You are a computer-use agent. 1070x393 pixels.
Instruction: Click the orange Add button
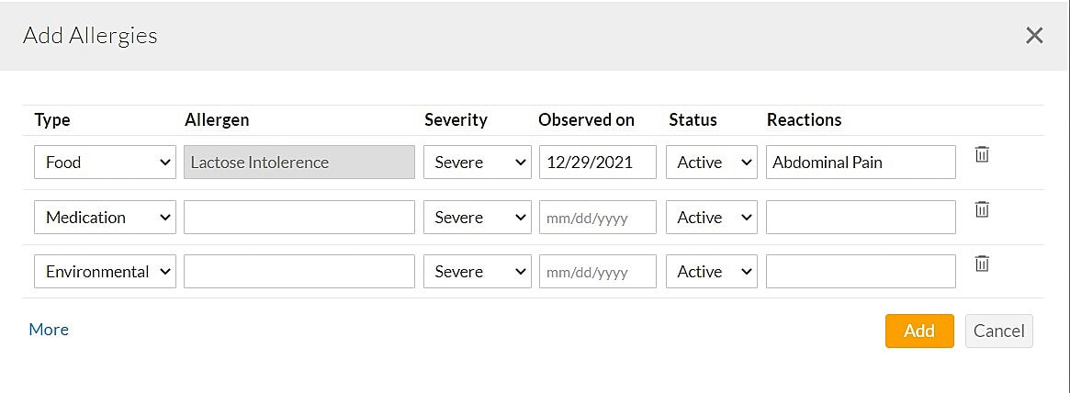pos(918,331)
